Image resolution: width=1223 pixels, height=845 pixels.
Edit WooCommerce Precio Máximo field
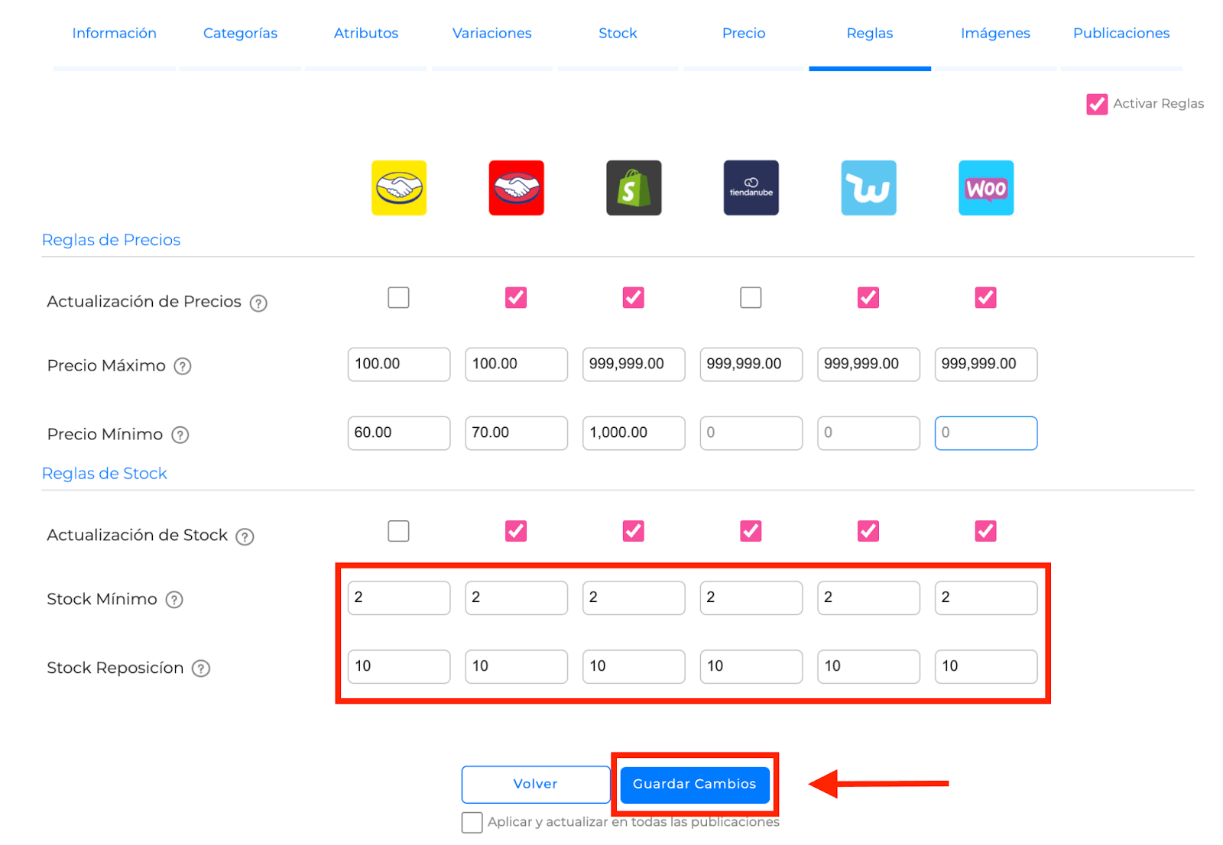[x=986, y=364]
